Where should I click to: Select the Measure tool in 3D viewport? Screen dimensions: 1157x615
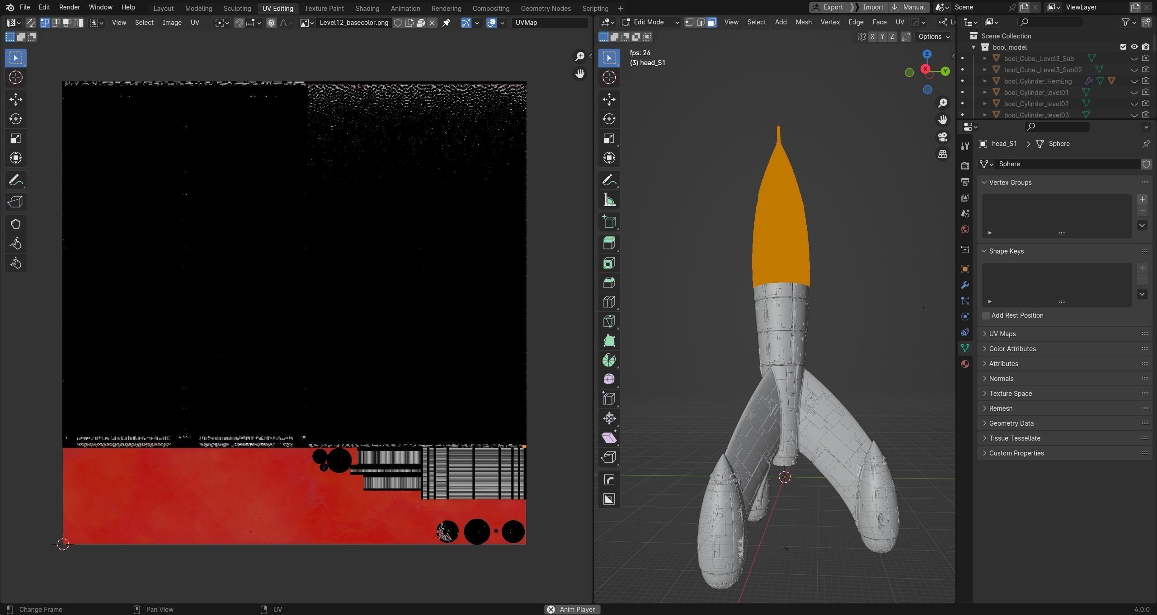609,200
